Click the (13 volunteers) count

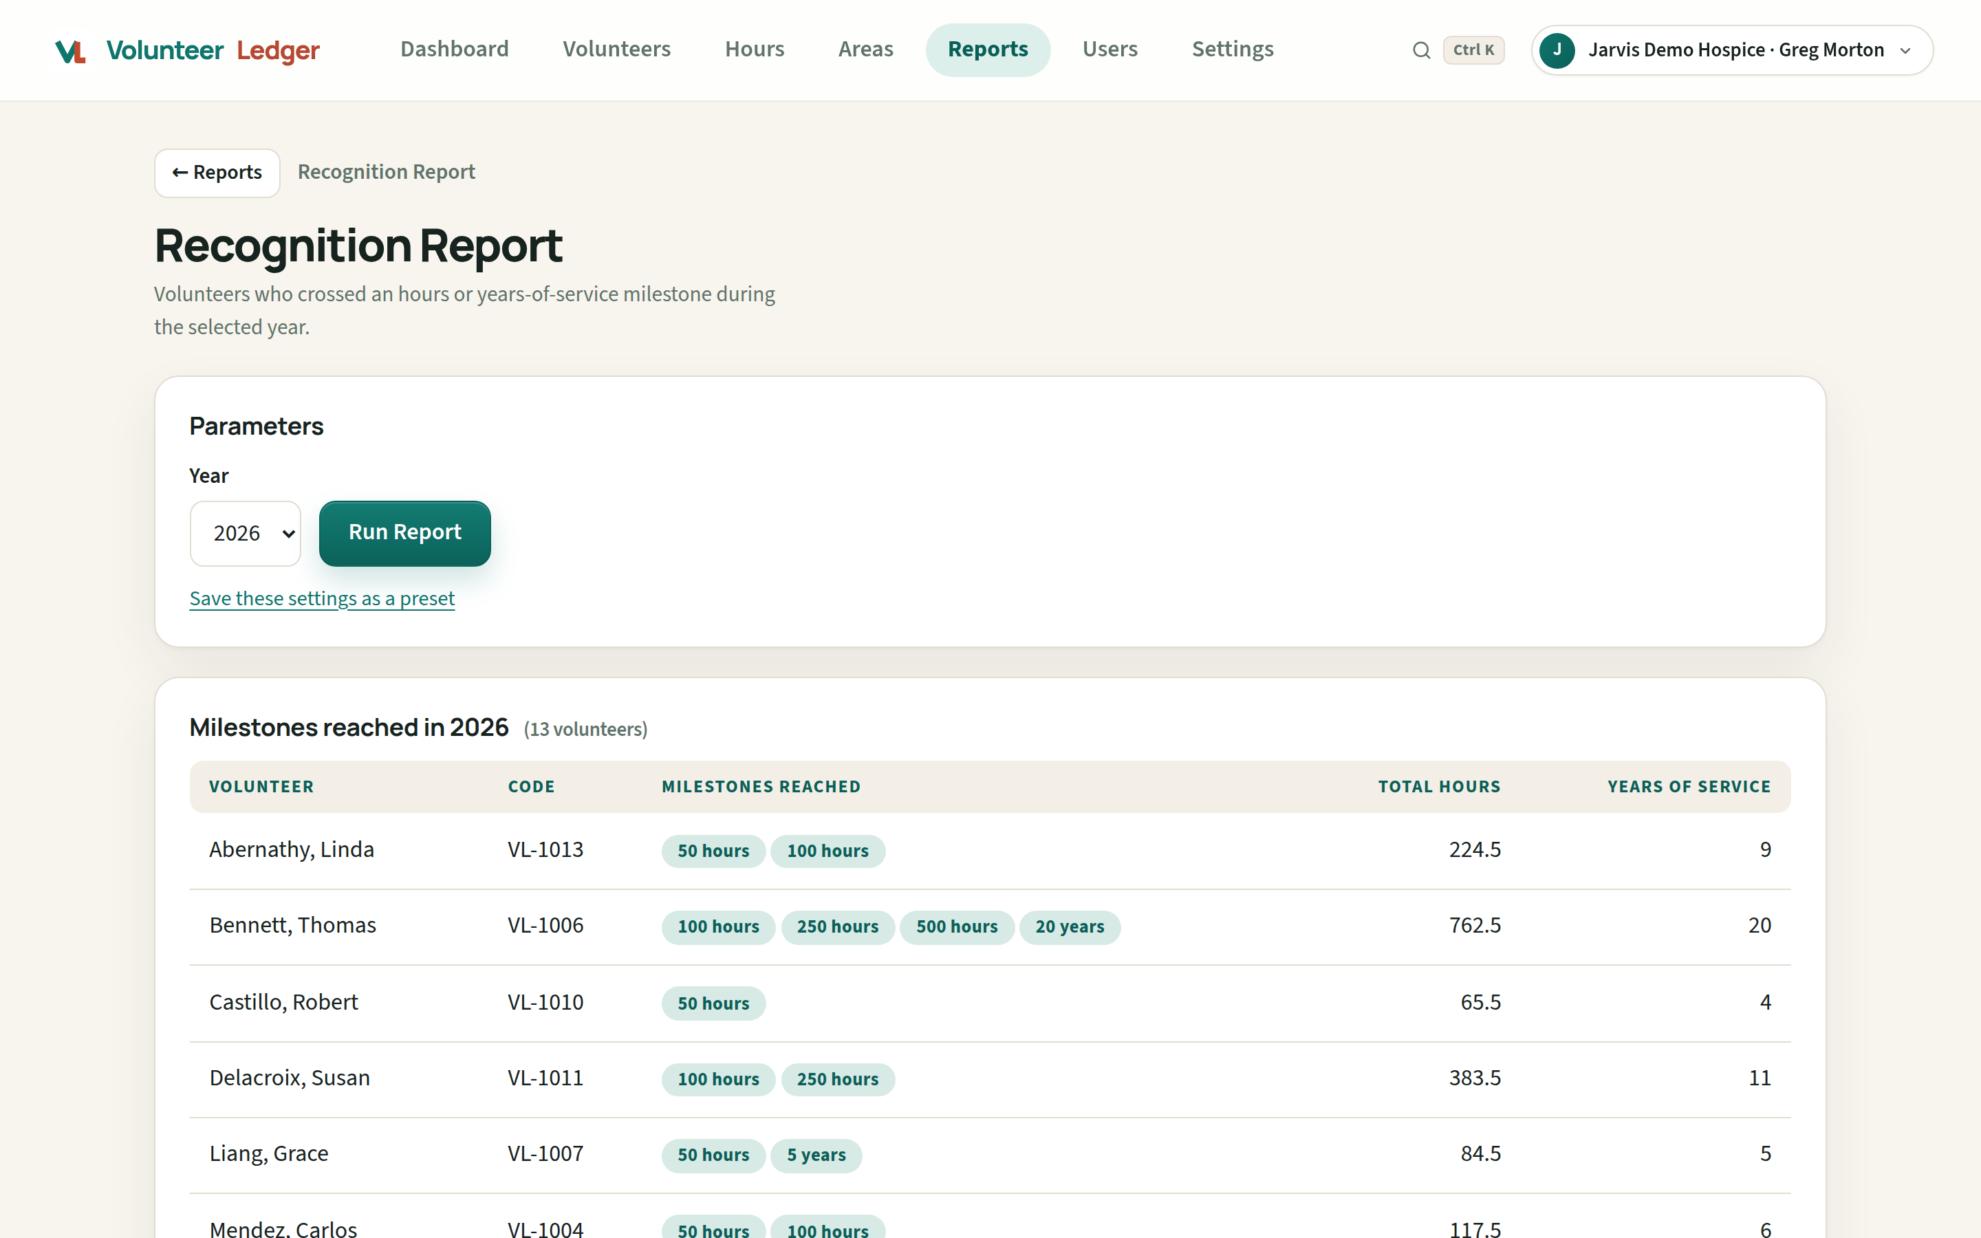tap(585, 730)
